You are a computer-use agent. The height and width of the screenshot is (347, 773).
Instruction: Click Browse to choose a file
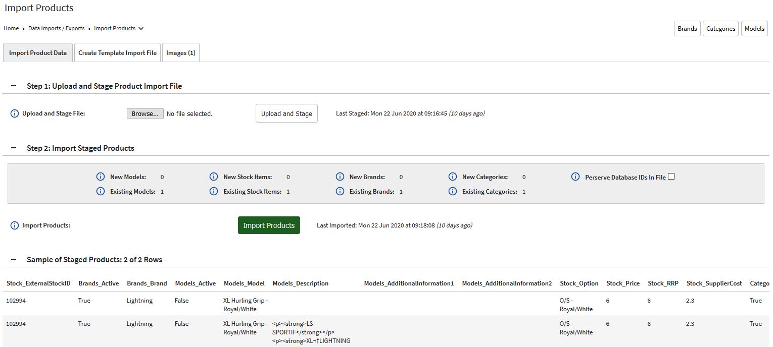[x=145, y=114]
